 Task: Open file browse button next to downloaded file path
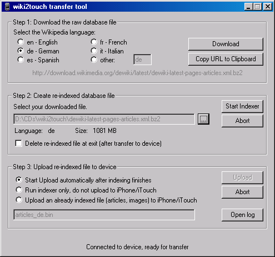pos(203,119)
